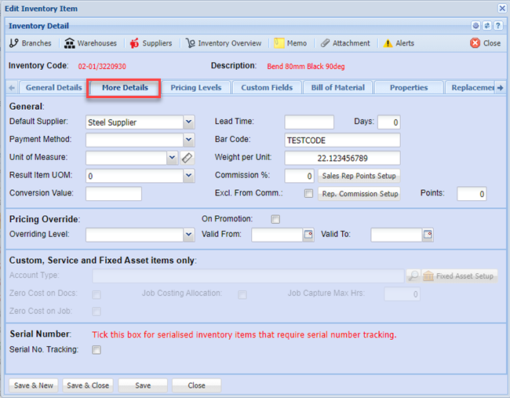Click the Bar Code input field
510x398 pixels.
pyautogui.click(x=342, y=140)
